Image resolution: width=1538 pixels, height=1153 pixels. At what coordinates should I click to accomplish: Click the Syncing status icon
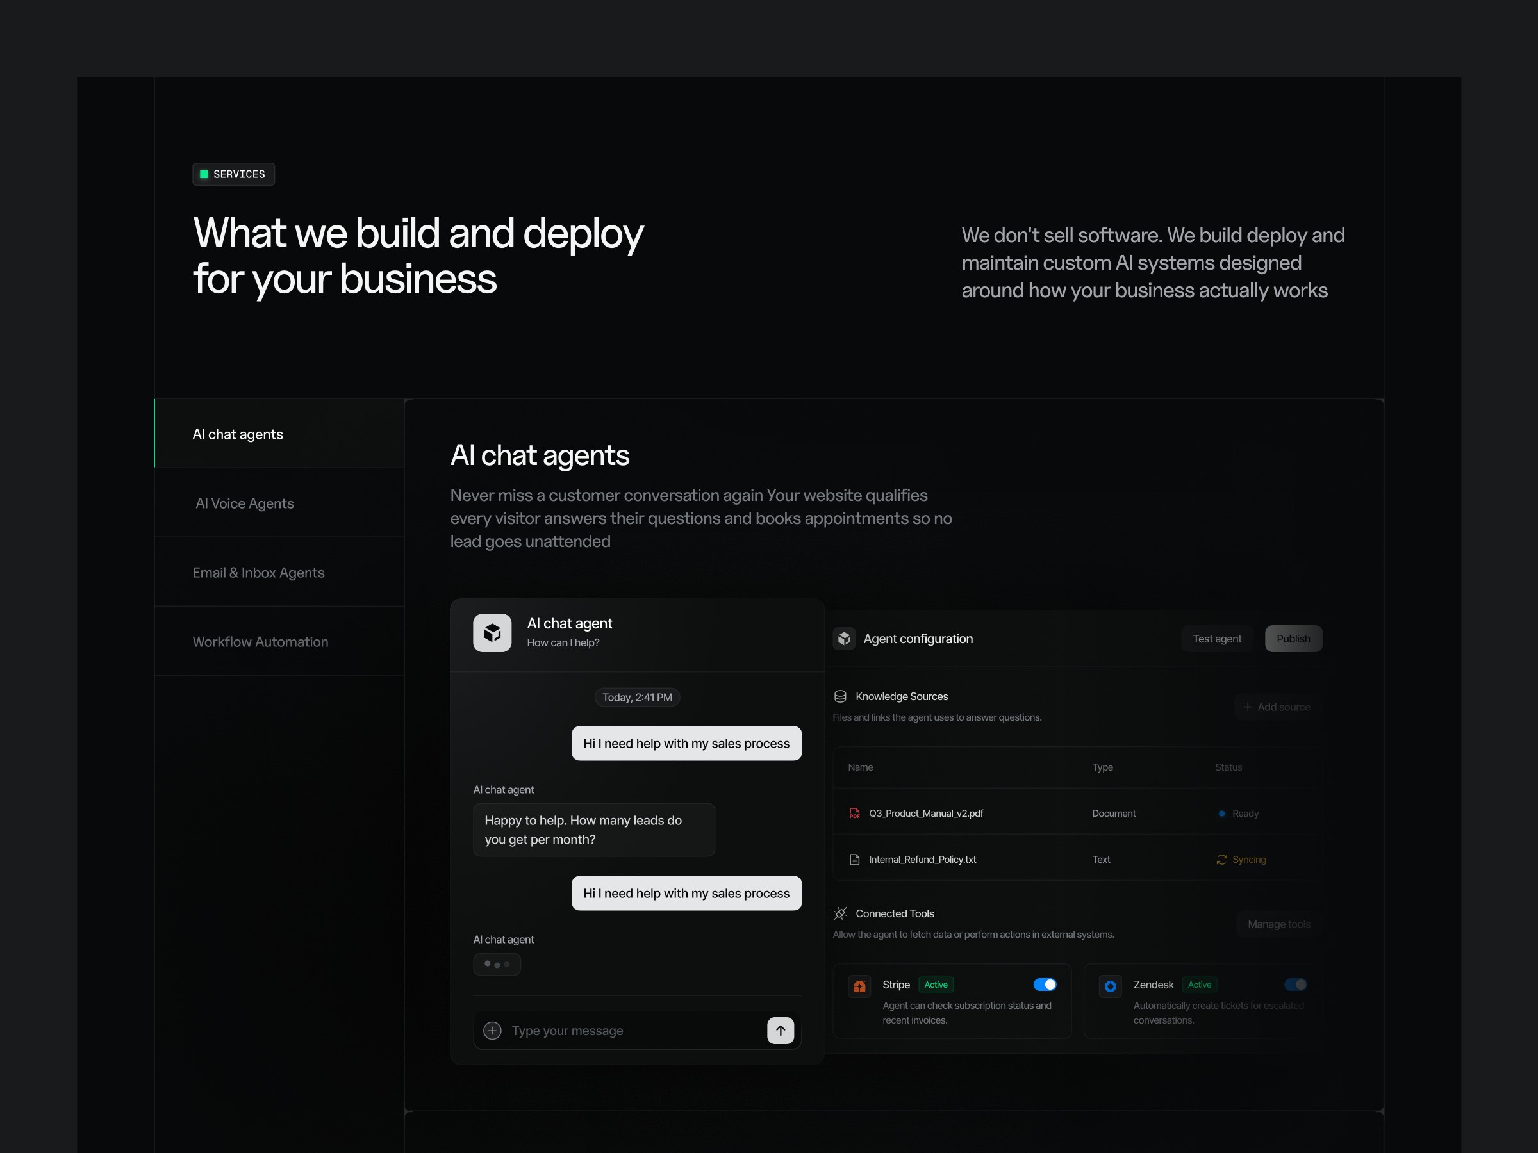[x=1221, y=860]
